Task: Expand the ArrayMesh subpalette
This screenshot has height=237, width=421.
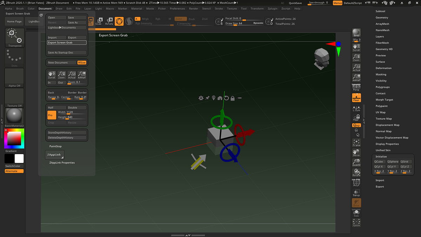Action: (382, 24)
